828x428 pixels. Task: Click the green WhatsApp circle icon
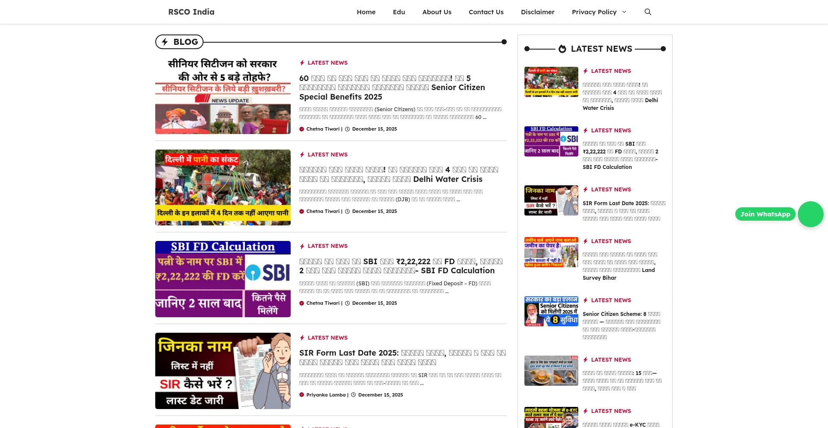point(810,214)
